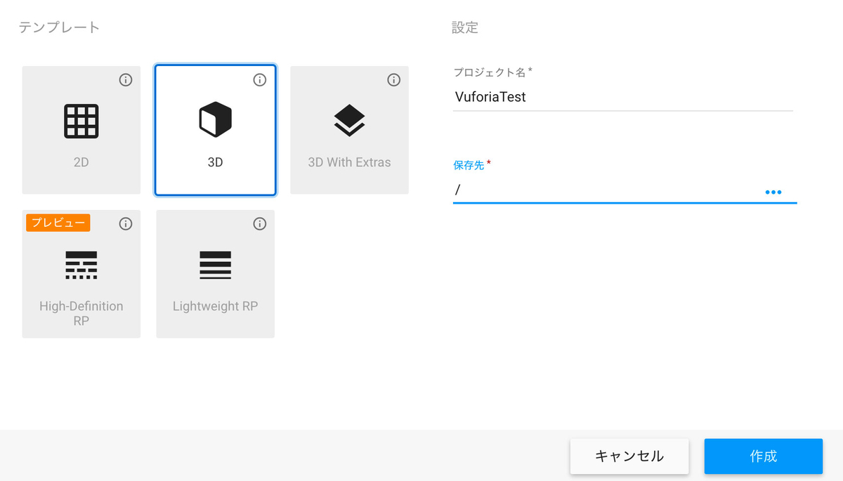The image size is (843, 481).
Task: Click the 作成 button to create project
Action: 763,456
